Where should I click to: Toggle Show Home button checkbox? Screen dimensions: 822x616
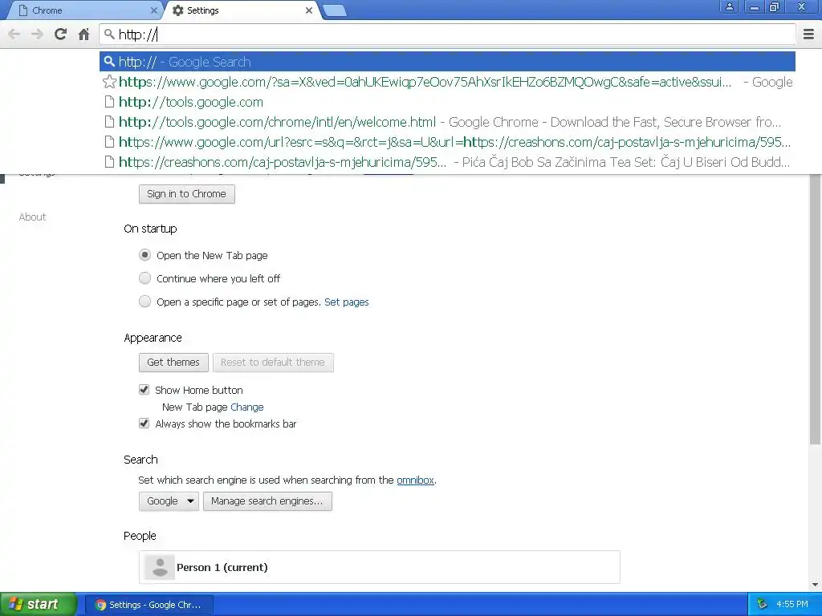pos(144,390)
